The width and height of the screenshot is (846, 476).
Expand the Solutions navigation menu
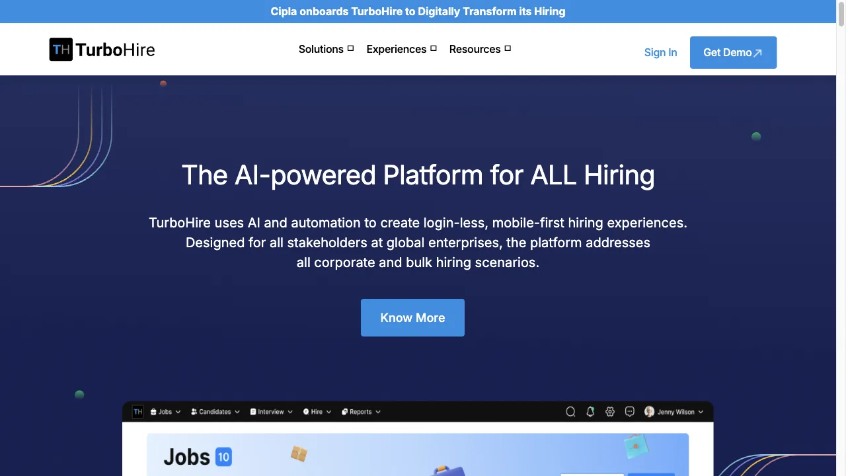point(326,49)
